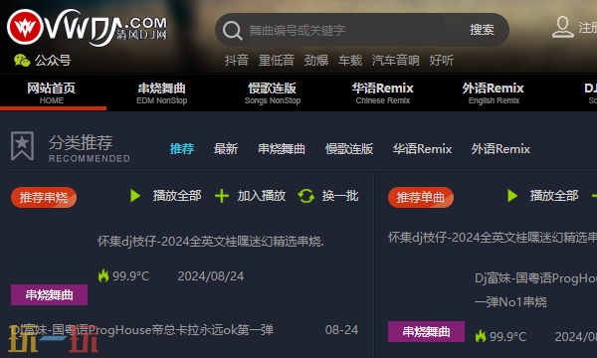Switch to the 华语Remix category tab
This screenshot has height=358, width=597.
pyautogui.click(x=422, y=149)
